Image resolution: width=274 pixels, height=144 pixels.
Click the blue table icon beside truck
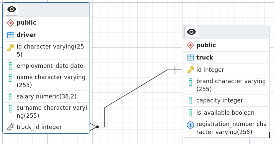coord(190,58)
